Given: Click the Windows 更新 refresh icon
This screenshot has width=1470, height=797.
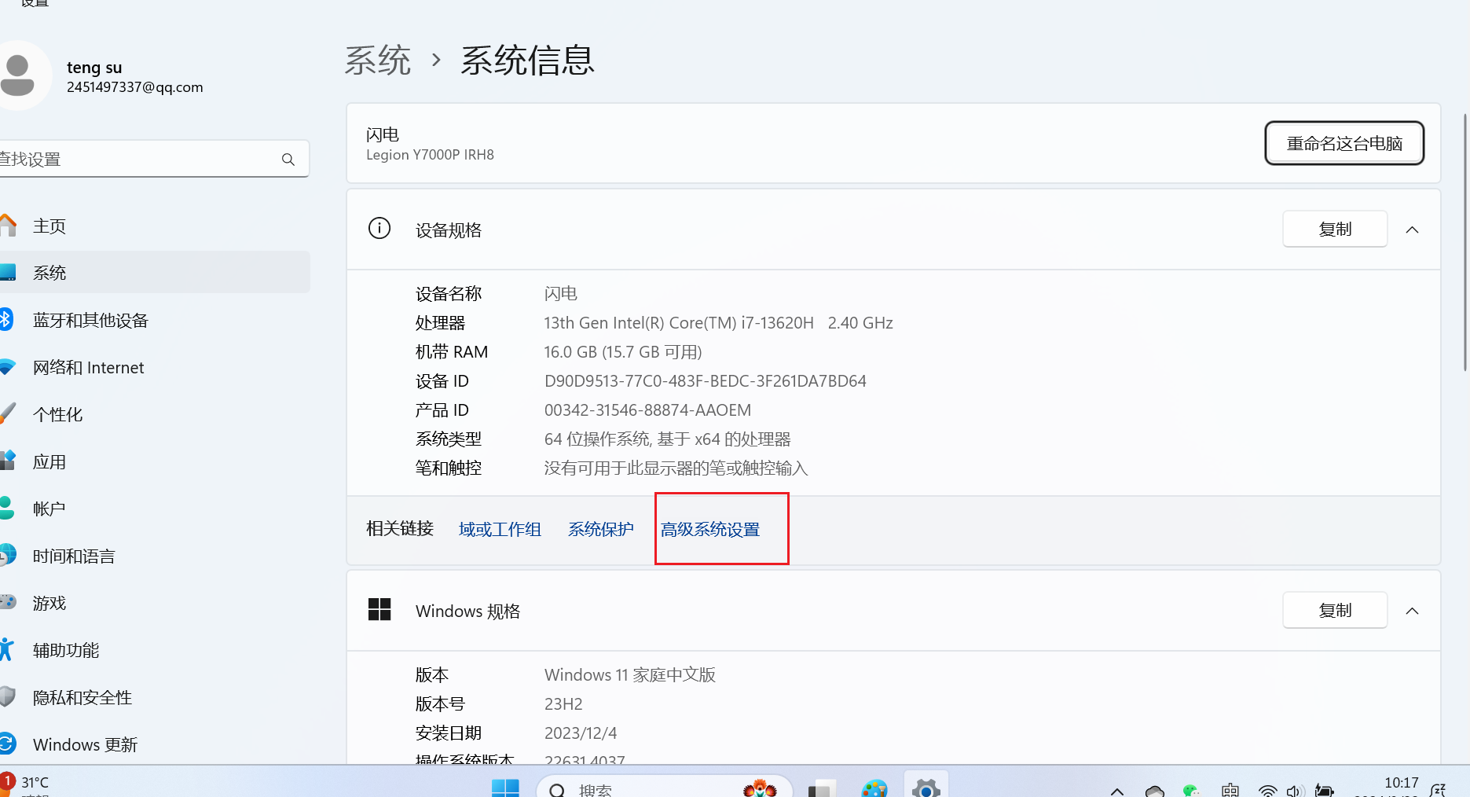Looking at the screenshot, I should (x=7, y=744).
